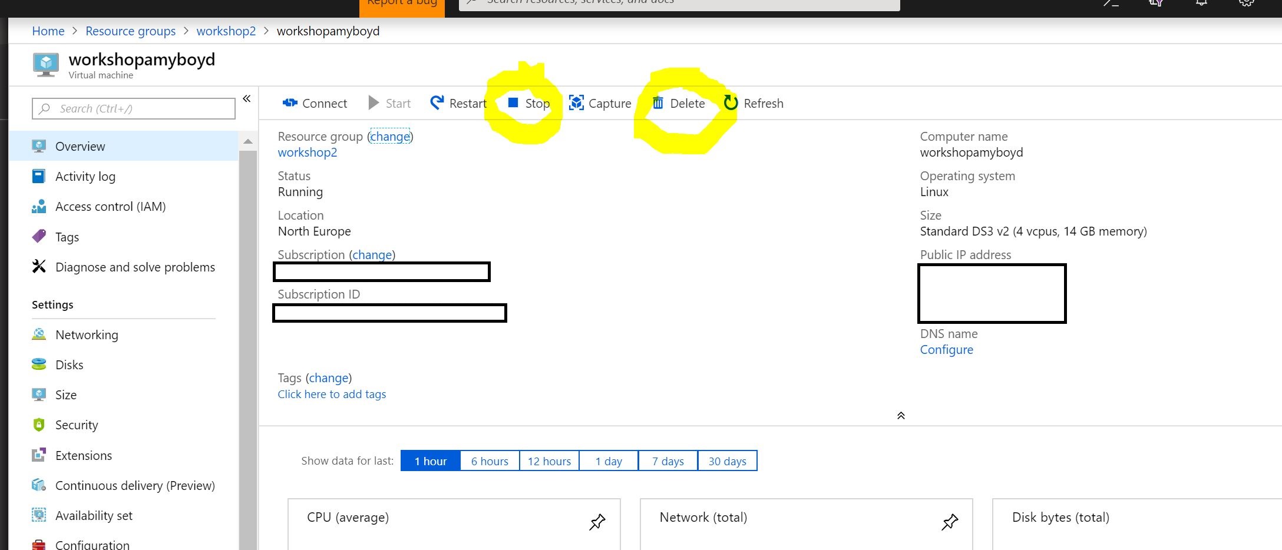Click the Networking icon

click(x=39, y=334)
